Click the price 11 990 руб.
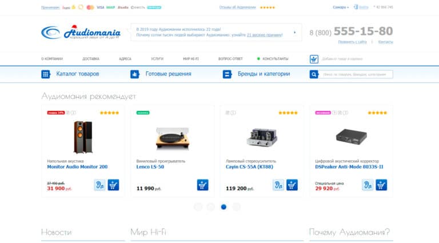 coord(149,189)
